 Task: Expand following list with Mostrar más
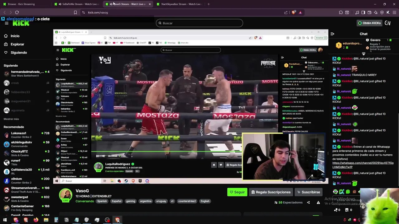click(x=11, y=119)
